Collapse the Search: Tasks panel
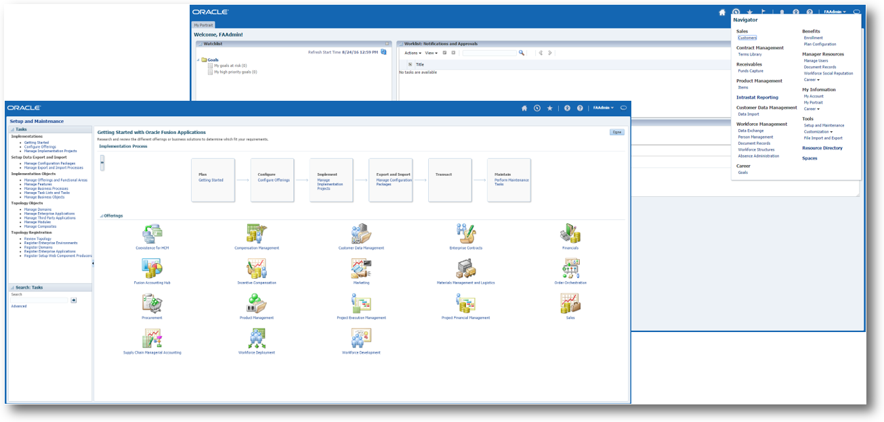884x422 pixels. click(x=12, y=287)
